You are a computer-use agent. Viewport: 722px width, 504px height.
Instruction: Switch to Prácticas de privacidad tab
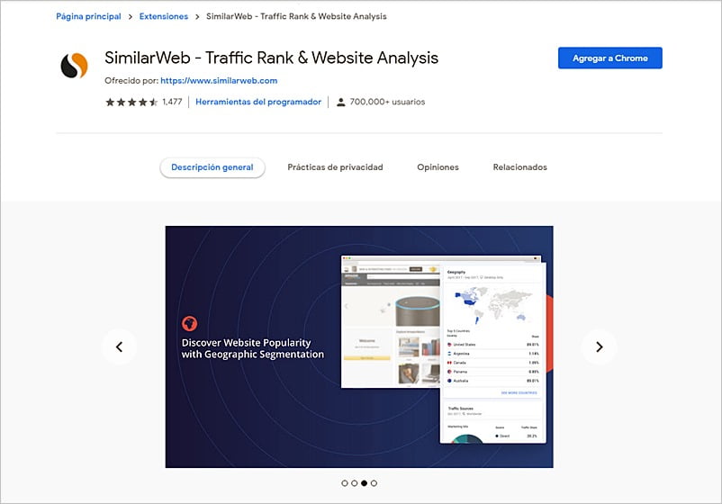pyautogui.click(x=335, y=167)
